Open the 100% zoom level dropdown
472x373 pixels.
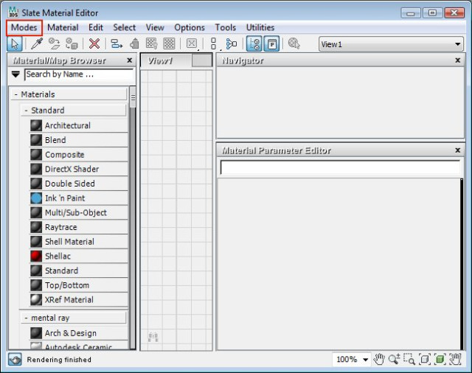click(351, 359)
